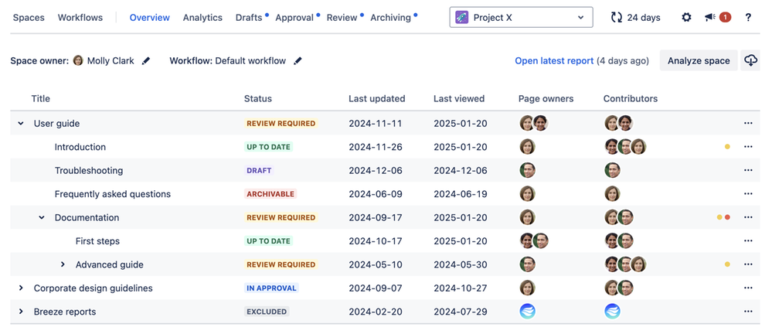
Task: Edit the Default workflow pencil icon
Action: 298,60
